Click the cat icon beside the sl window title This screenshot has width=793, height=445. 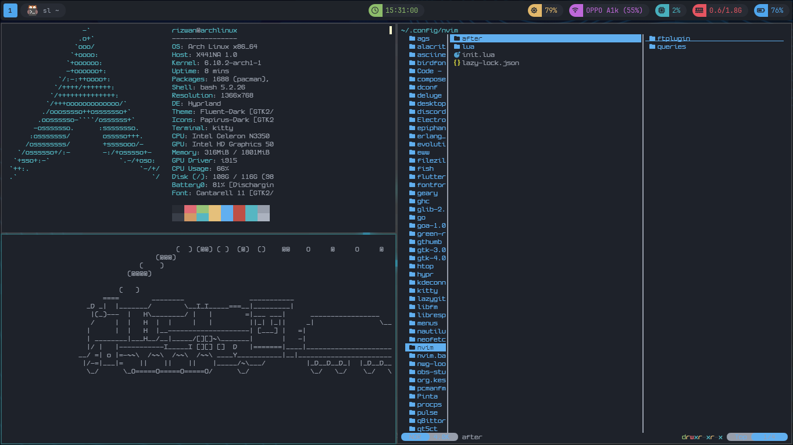point(33,10)
